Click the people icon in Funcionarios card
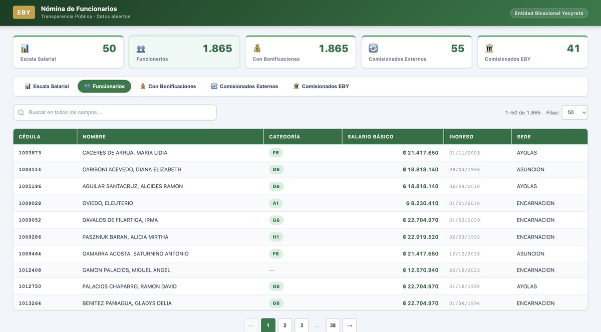601x332 pixels. coord(141,49)
